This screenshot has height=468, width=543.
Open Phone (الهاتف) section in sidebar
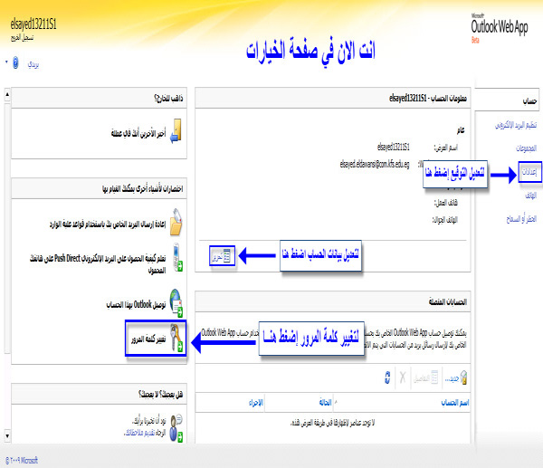527,194
